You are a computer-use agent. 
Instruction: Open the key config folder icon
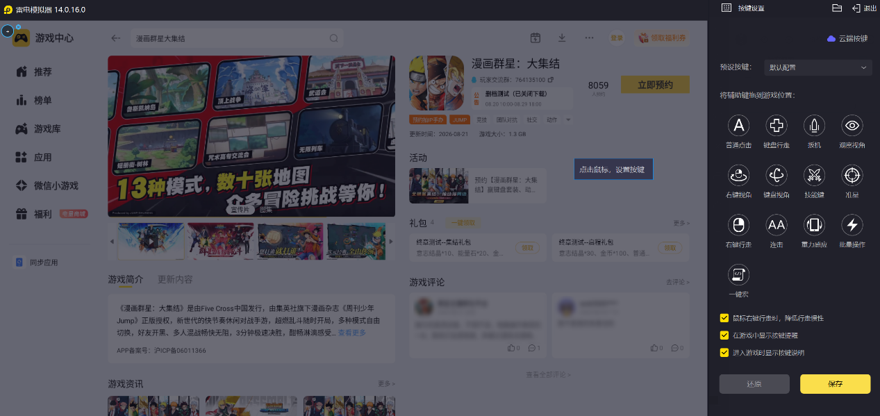coord(837,8)
